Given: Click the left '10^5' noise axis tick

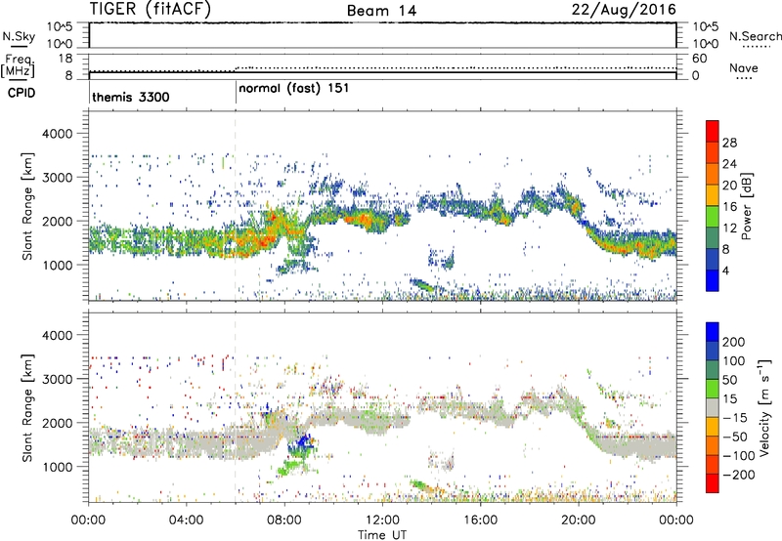Looking at the screenshot, I should (x=60, y=26).
